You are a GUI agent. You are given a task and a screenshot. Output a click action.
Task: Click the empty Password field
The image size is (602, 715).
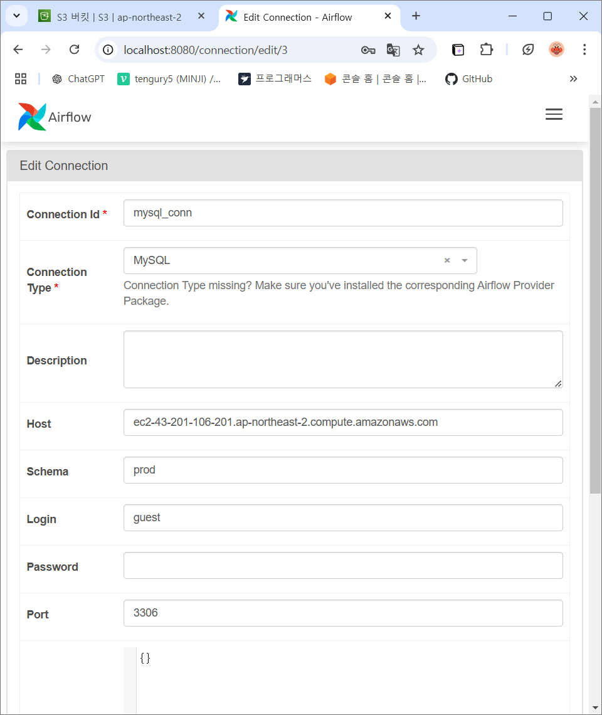[x=343, y=566]
